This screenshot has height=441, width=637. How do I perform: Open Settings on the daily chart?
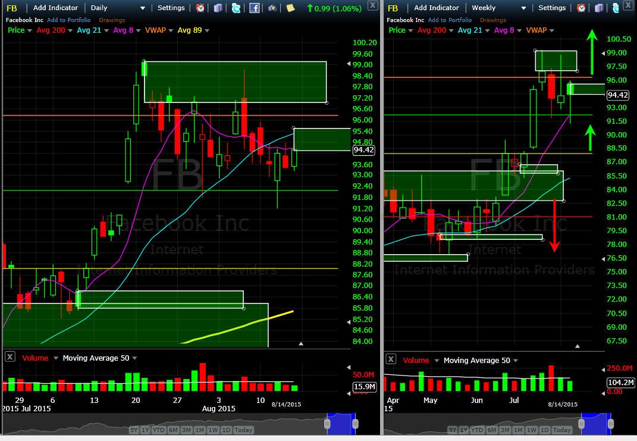171,8
